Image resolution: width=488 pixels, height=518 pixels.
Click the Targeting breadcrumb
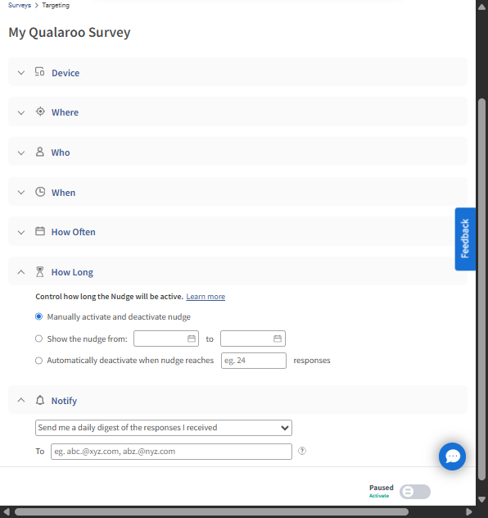56,5
